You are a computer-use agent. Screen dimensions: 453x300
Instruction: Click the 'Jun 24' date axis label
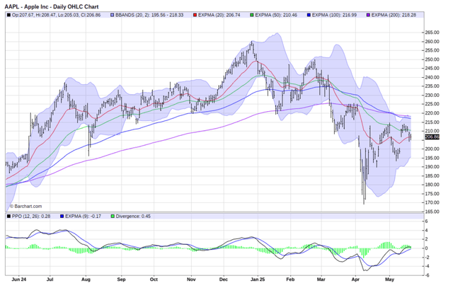point(19,279)
